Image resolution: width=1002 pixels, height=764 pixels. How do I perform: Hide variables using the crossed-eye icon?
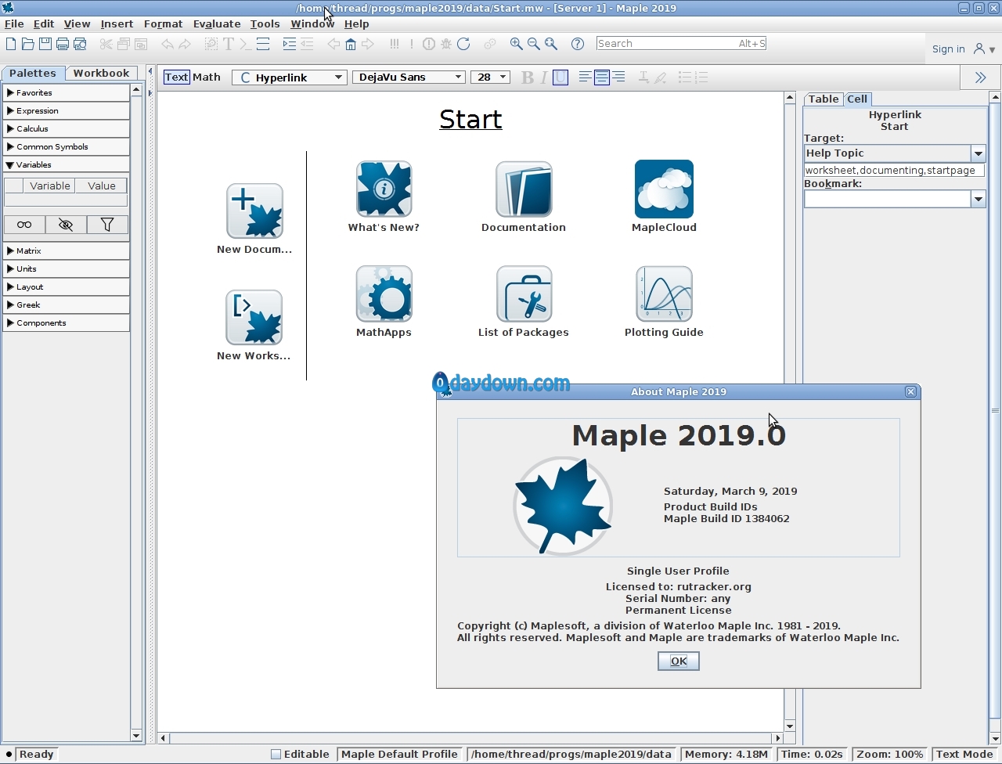[x=66, y=225]
